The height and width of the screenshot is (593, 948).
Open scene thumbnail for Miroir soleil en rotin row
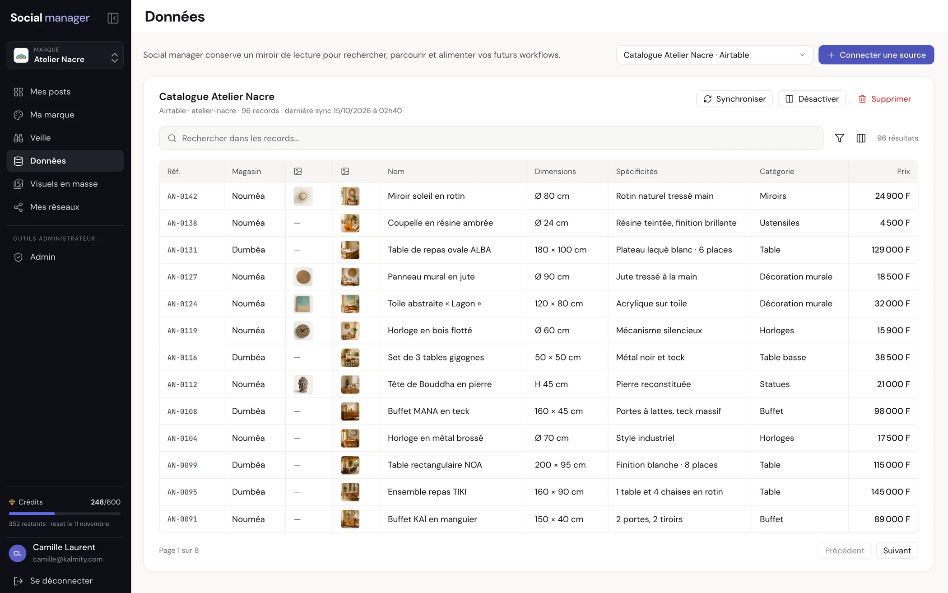click(x=350, y=196)
